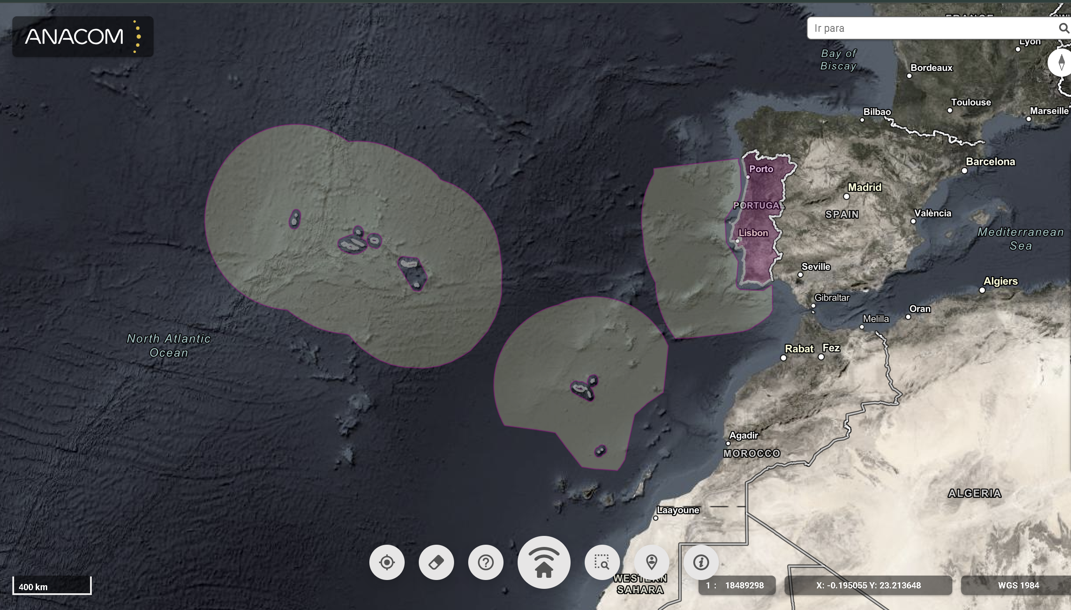Click the 400 km scale bar

(52, 586)
